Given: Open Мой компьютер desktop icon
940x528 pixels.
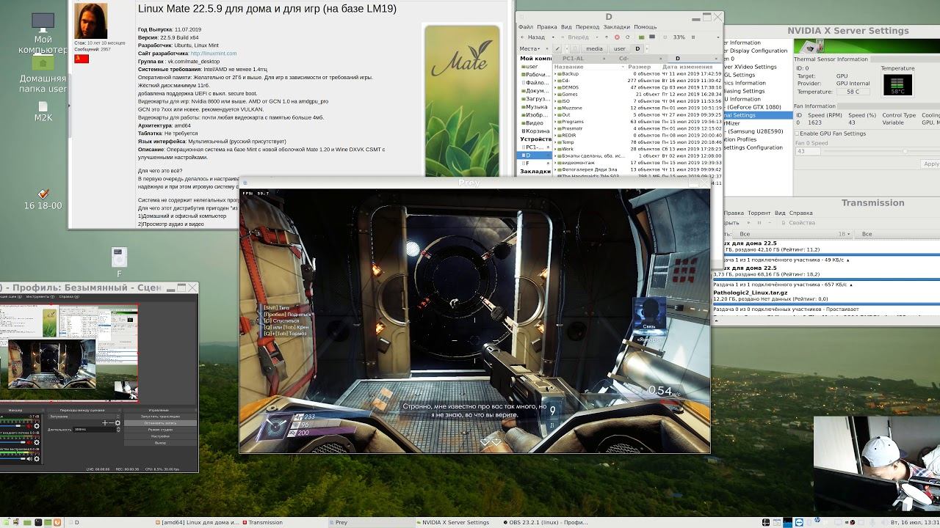Looking at the screenshot, I should pyautogui.click(x=43, y=33).
